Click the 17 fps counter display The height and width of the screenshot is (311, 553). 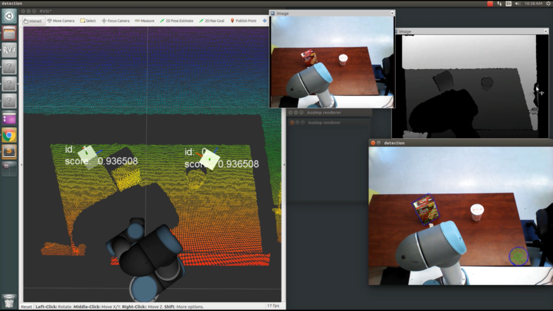pos(273,306)
